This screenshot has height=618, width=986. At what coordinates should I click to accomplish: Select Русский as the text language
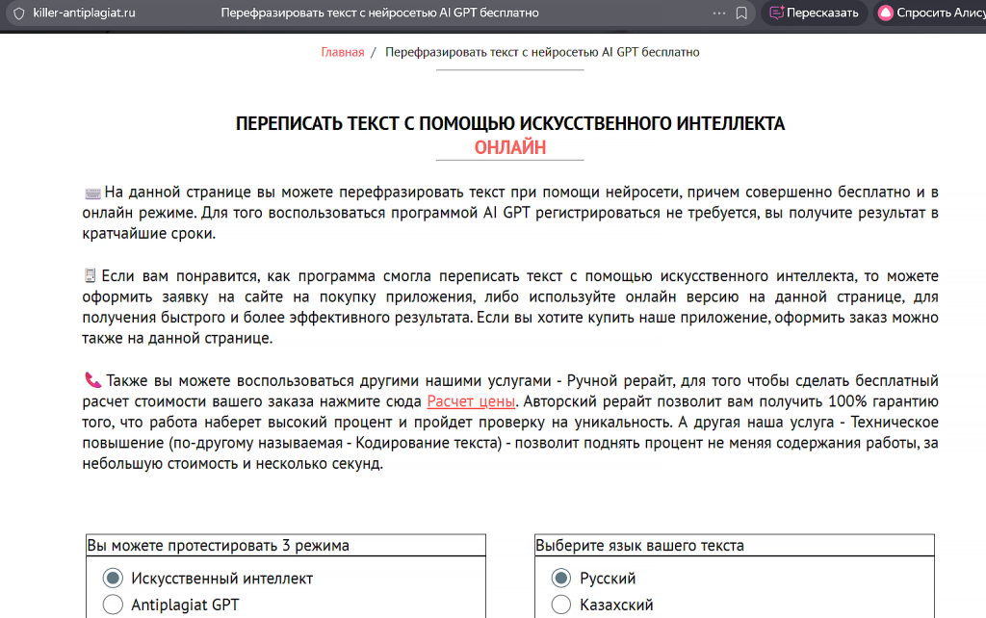tap(560, 578)
